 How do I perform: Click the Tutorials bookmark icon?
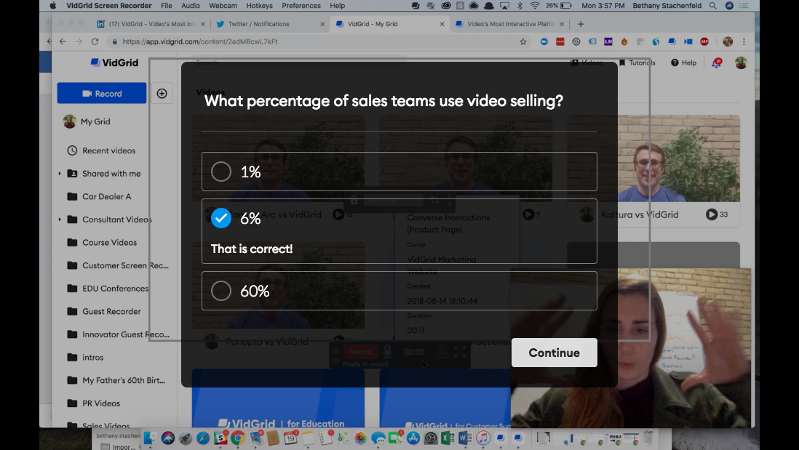[622, 63]
